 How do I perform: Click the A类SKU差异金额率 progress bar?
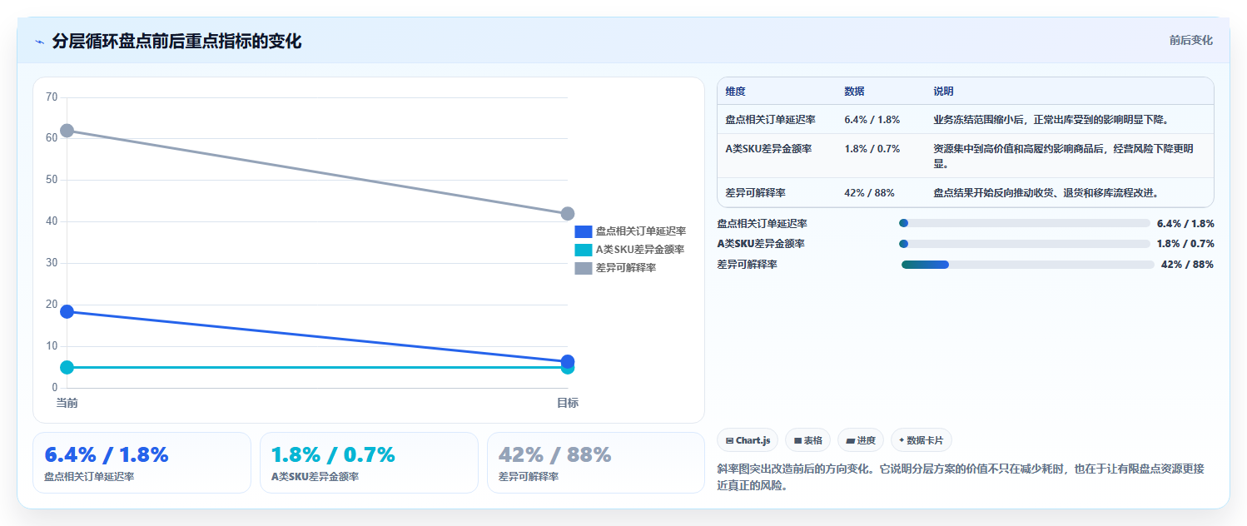(x=1024, y=244)
